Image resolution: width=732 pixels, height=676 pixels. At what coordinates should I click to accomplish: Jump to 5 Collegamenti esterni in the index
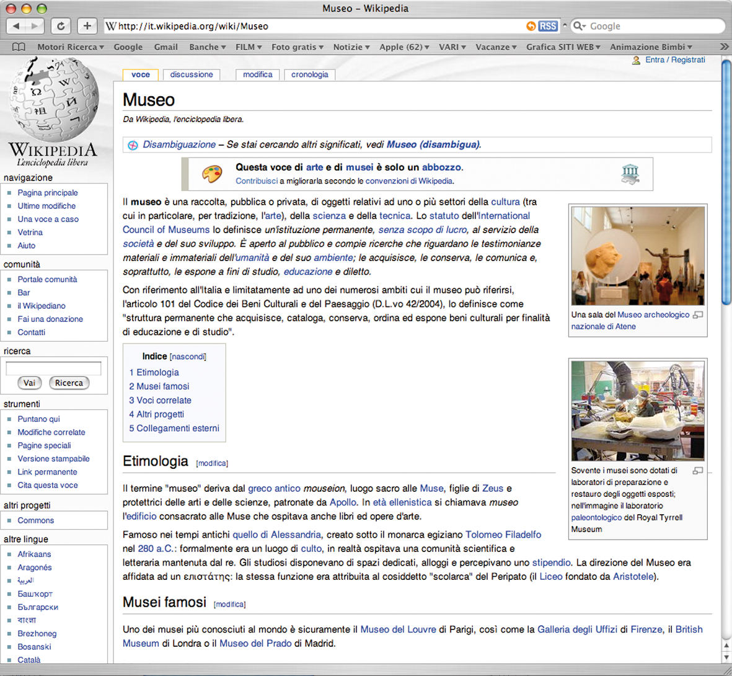pos(174,429)
